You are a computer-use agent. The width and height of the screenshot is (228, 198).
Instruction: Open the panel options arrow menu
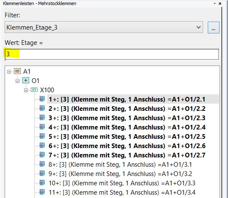tap(214, 3)
